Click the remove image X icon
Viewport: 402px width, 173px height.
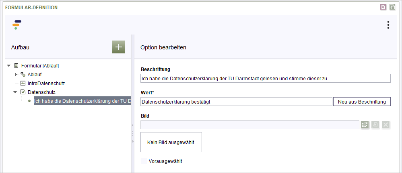point(386,124)
